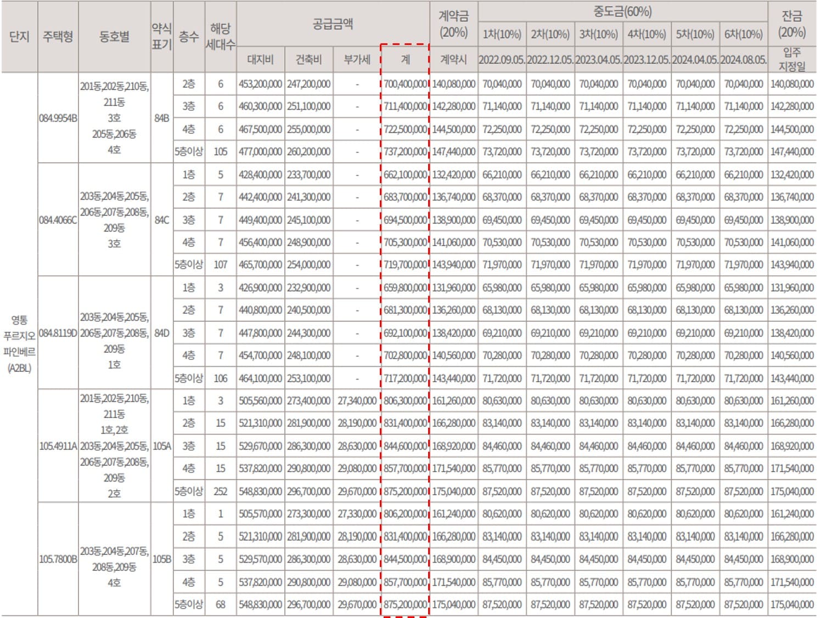Select the '건축비' sub-header

308,59
